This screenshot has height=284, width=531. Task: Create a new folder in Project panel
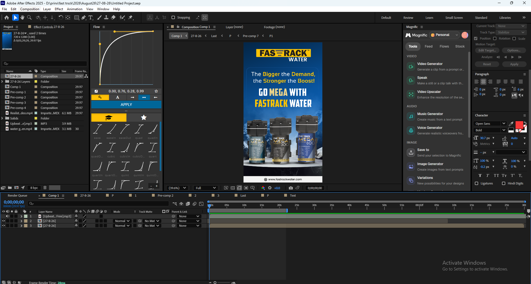[10, 187]
